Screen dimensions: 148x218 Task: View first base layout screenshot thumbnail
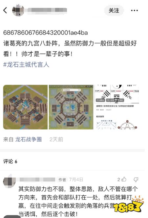point(25,107)
